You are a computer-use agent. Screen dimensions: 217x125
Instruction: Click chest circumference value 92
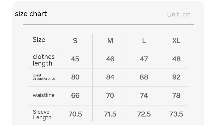coord(176,77)
